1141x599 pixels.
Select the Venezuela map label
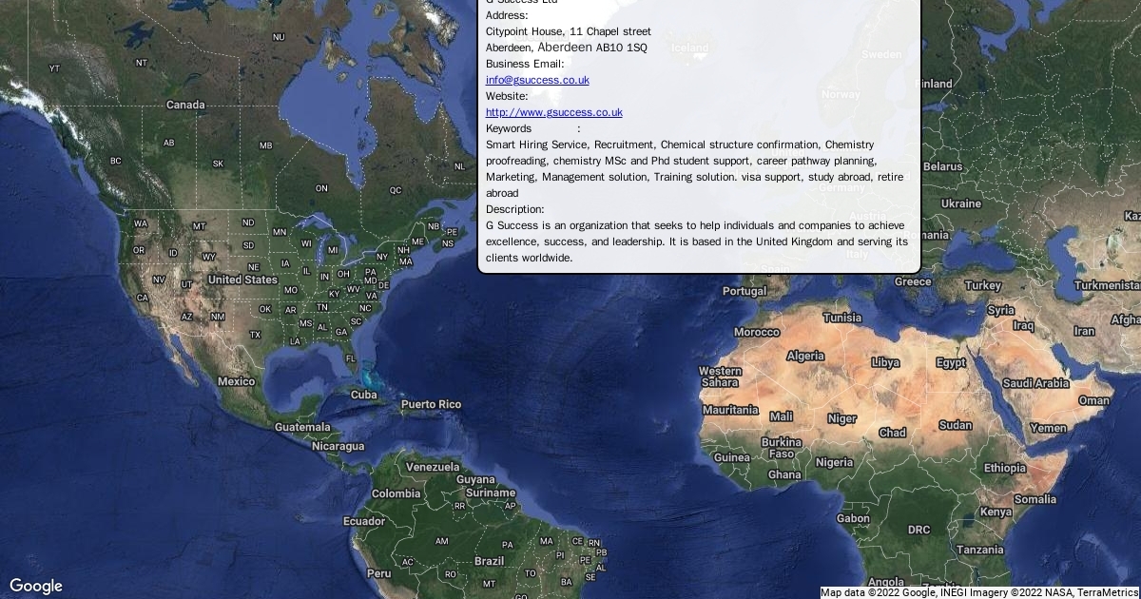click(x=433, y=467)
